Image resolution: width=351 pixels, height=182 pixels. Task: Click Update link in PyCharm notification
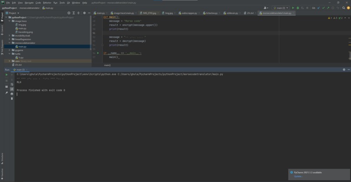[x=298, y=176]
